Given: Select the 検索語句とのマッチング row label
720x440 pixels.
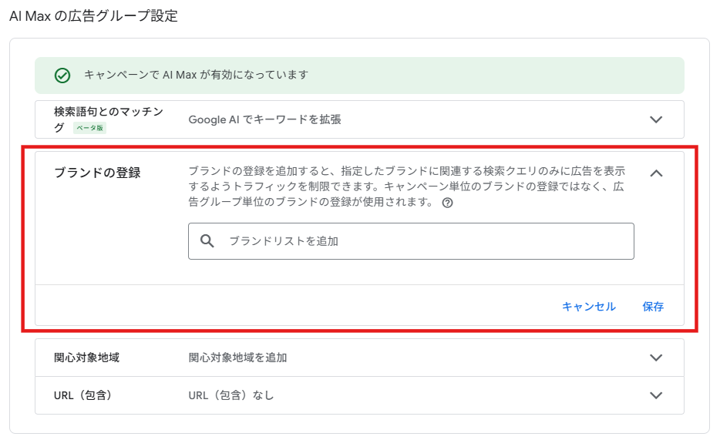Looking at the screenshot, I should pos(109,119).
